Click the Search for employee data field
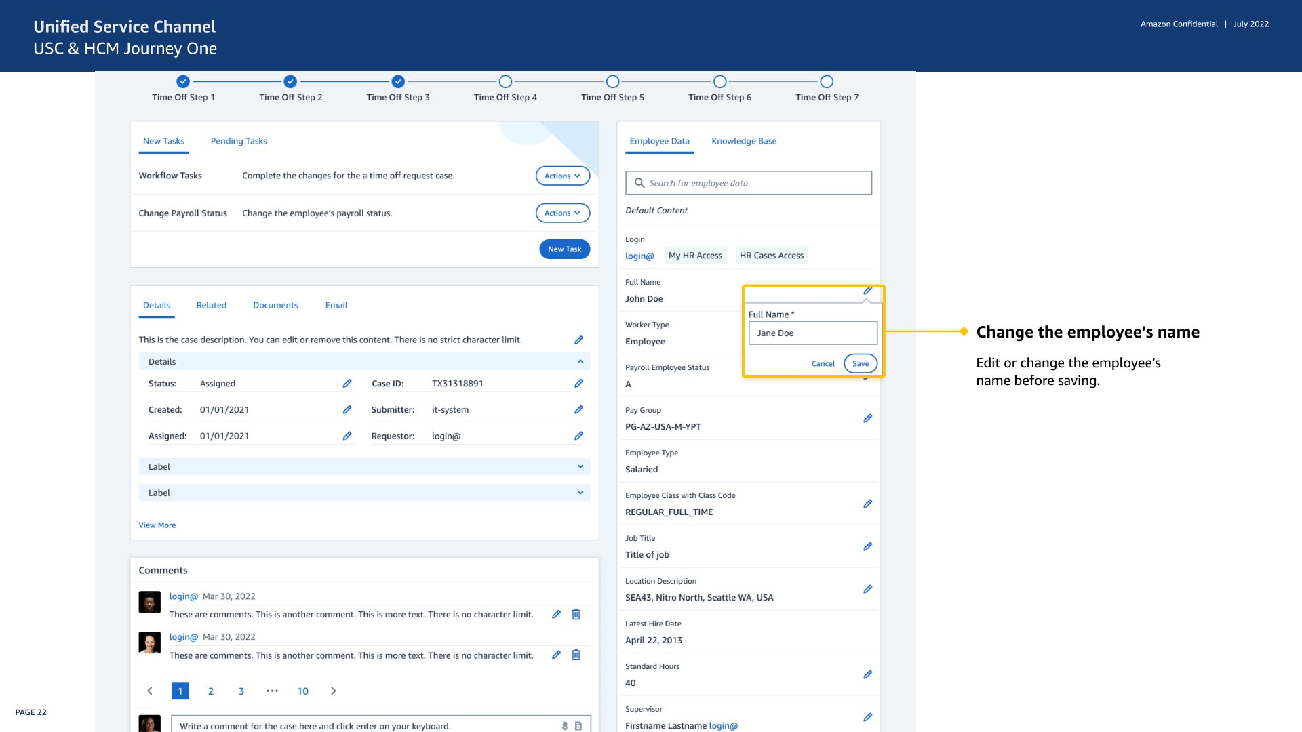This screenshot has width=1302, height=732. pyautogui.click(x=749, y=184)
